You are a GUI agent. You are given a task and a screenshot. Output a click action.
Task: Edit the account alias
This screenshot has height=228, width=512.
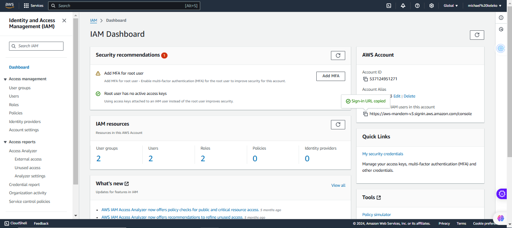coord(397,96)
